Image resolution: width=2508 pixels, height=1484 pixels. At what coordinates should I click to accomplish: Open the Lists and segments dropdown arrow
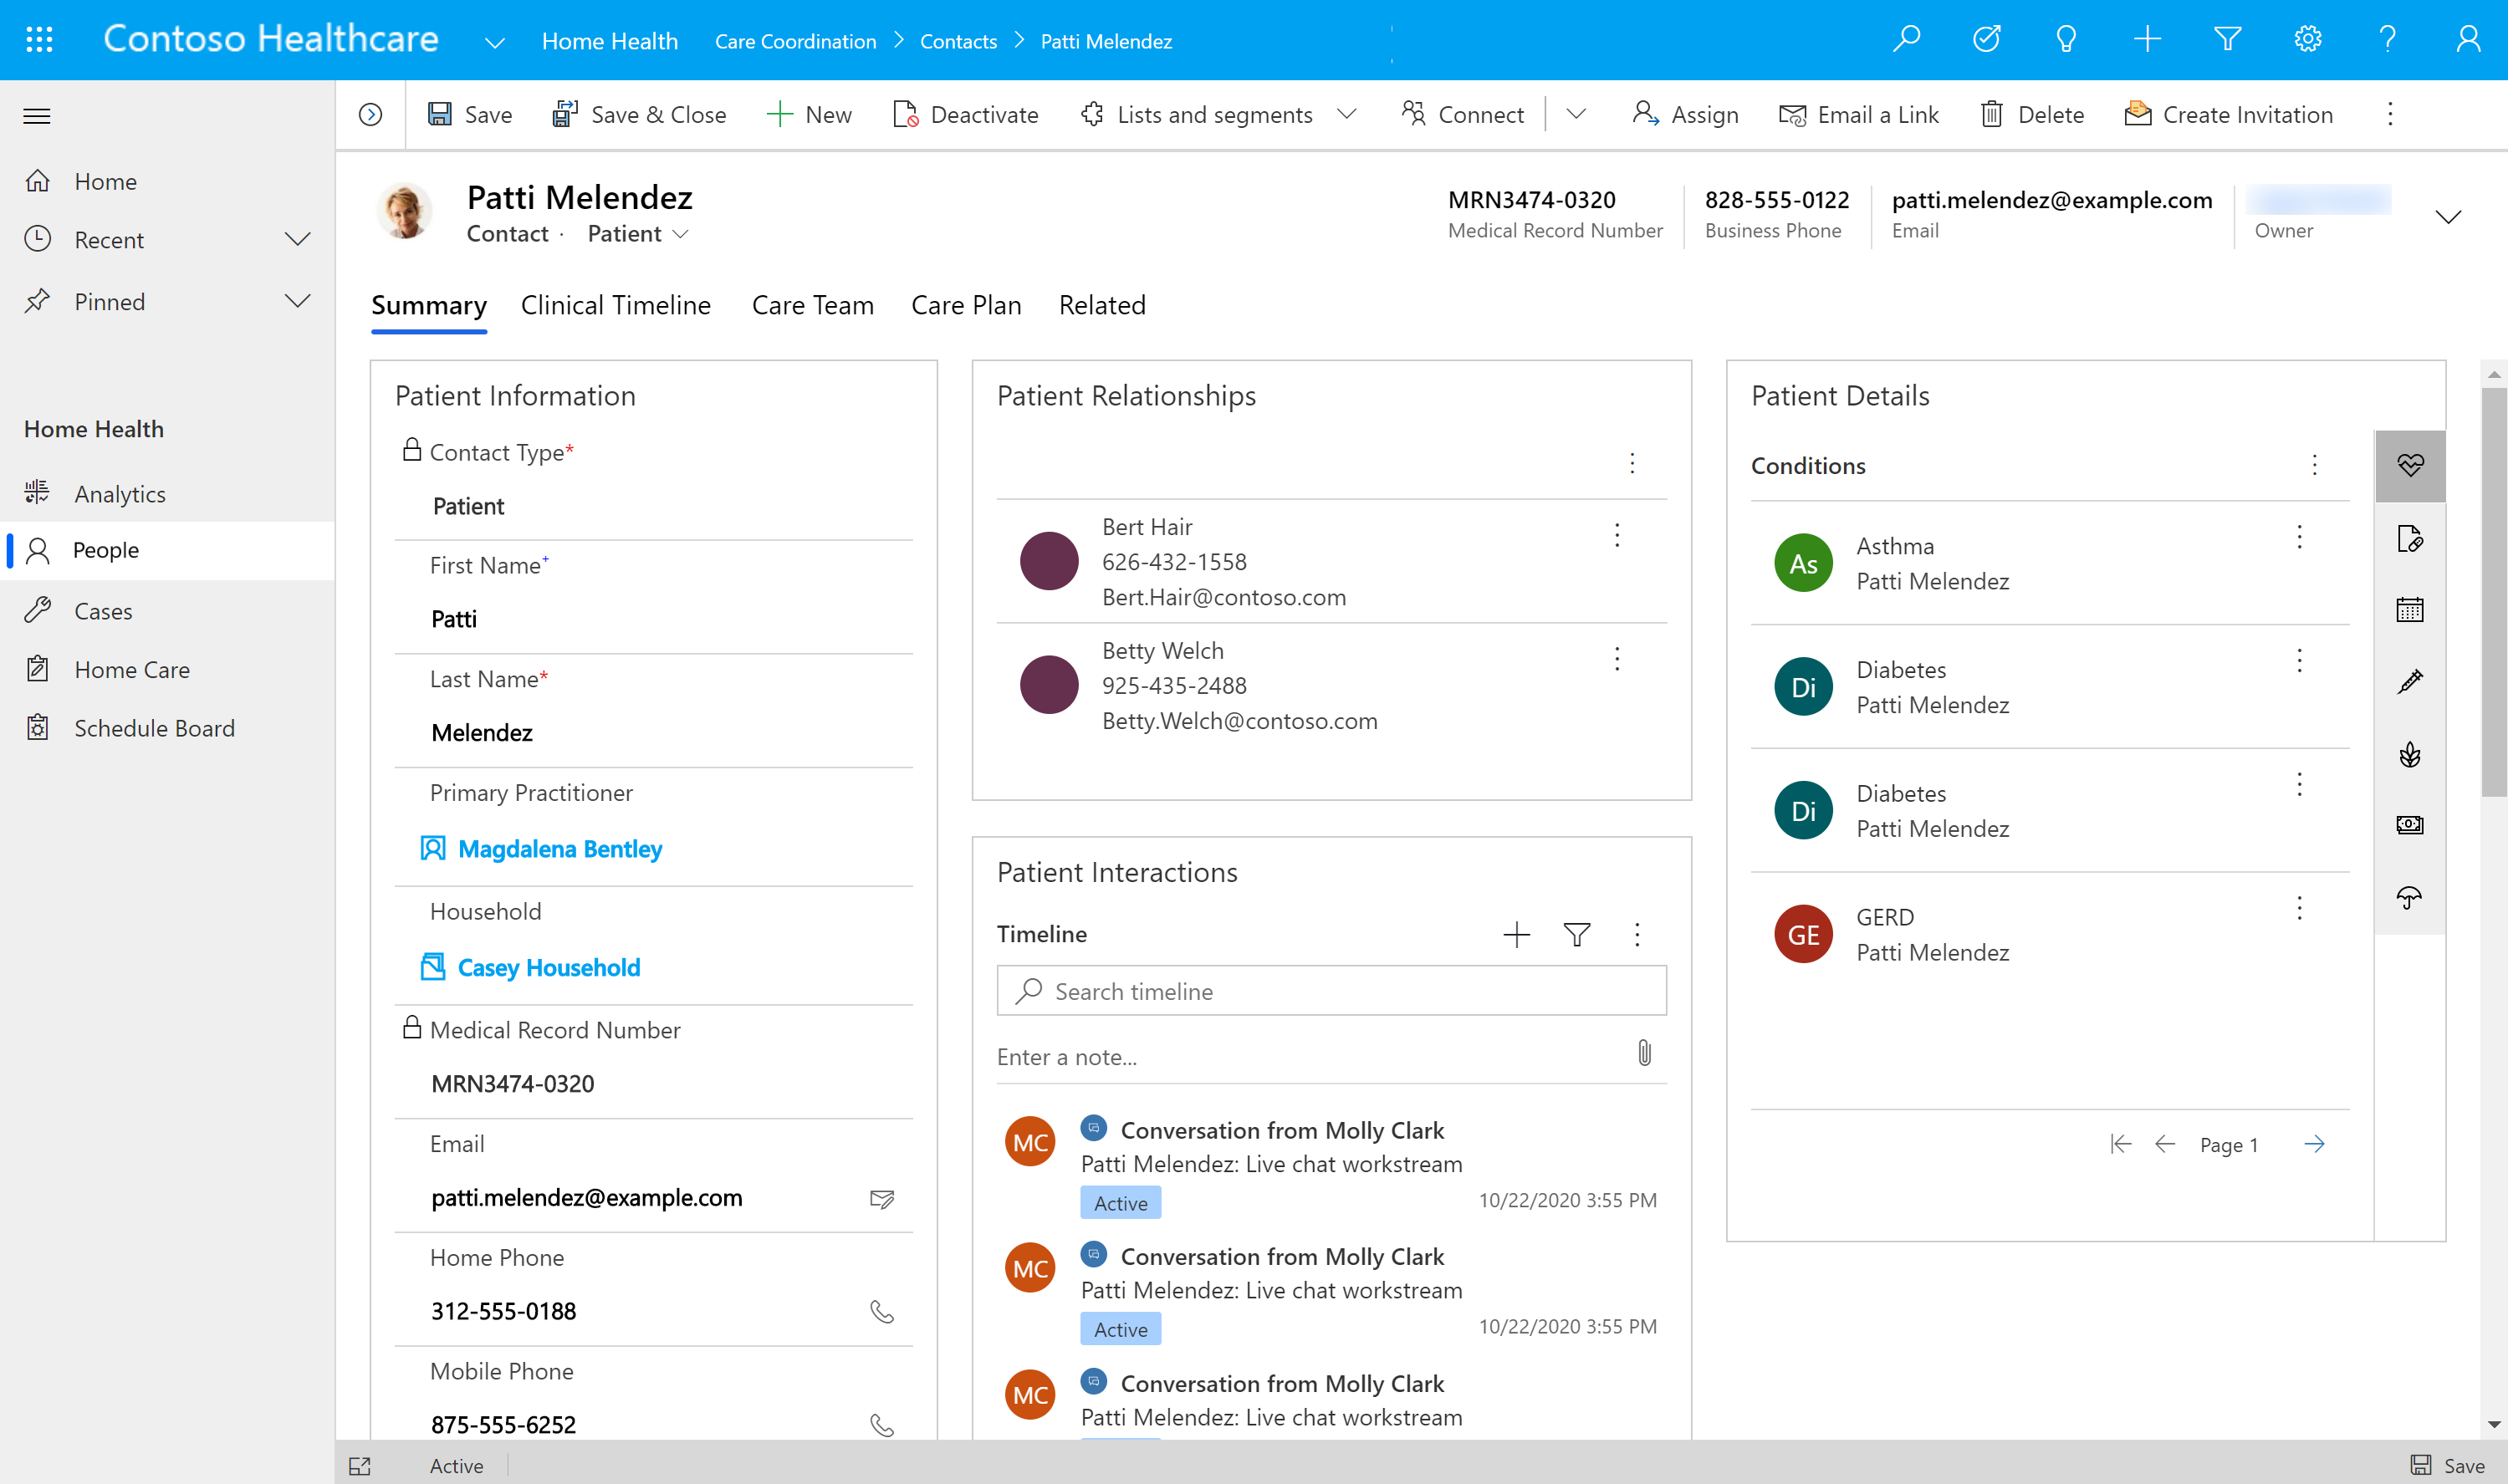tap(1347, 114)
